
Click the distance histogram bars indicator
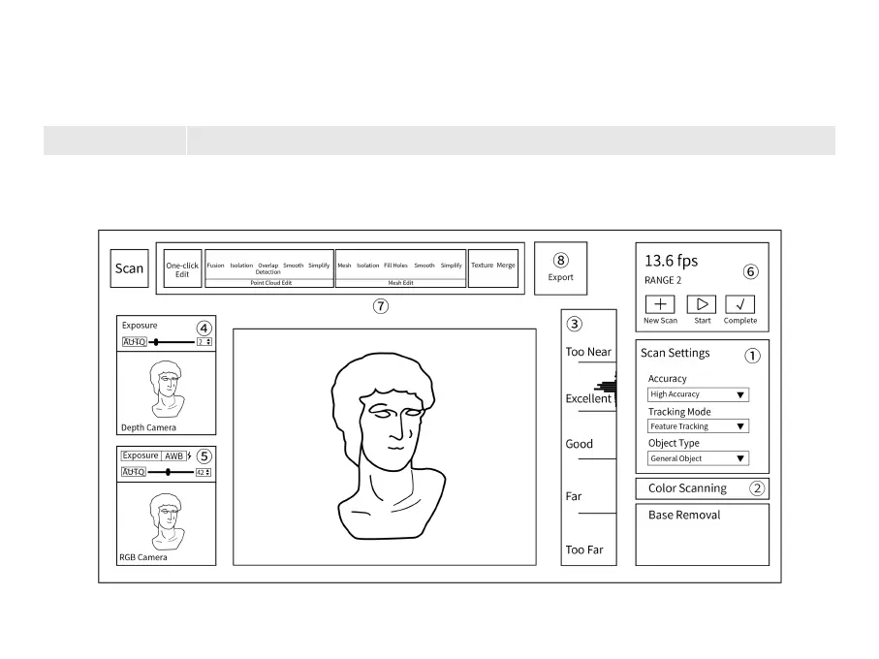[x=607, y=387]
